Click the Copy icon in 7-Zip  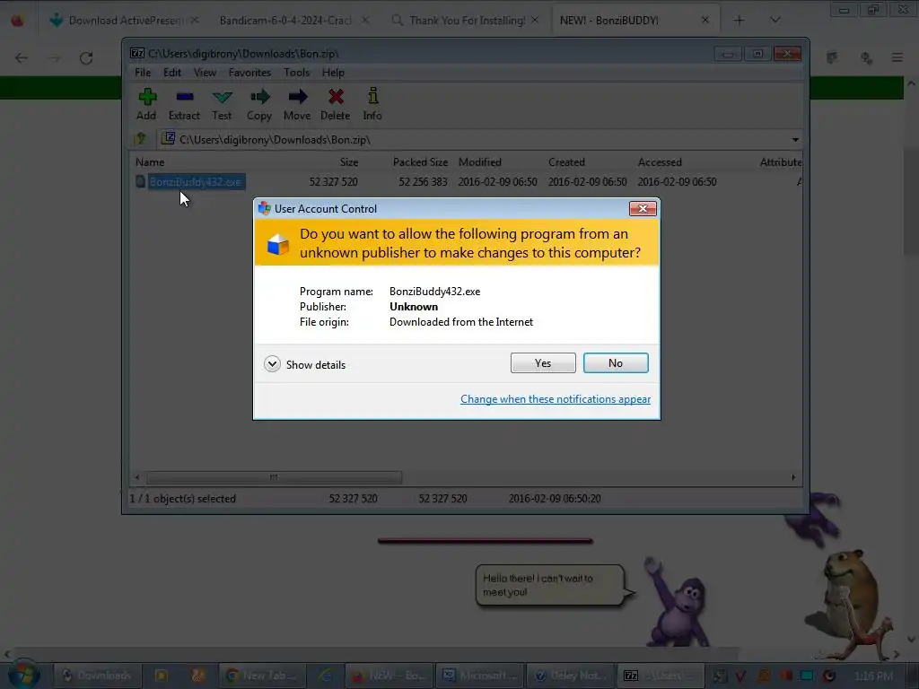tap(259, 104)
